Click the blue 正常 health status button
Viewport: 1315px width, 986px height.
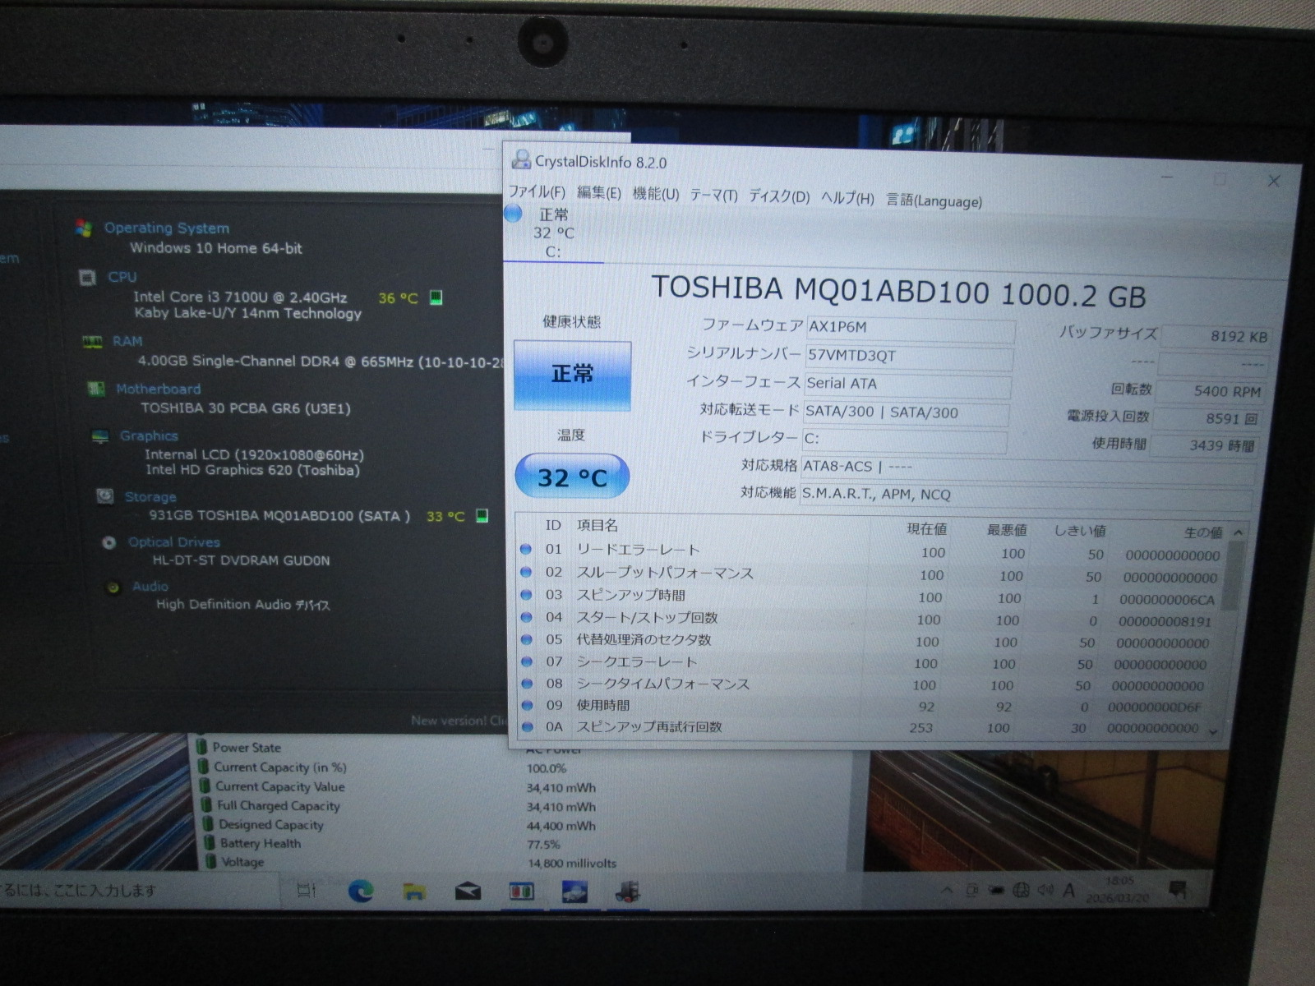click(x=572, y=376)
